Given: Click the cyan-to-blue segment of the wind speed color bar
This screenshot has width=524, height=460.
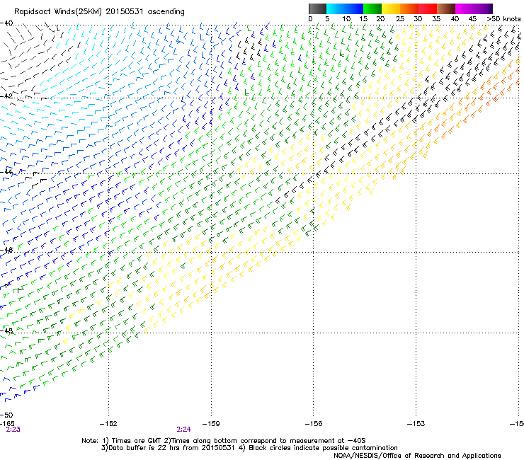Looking at the screenshot, I should click(345, 8).
